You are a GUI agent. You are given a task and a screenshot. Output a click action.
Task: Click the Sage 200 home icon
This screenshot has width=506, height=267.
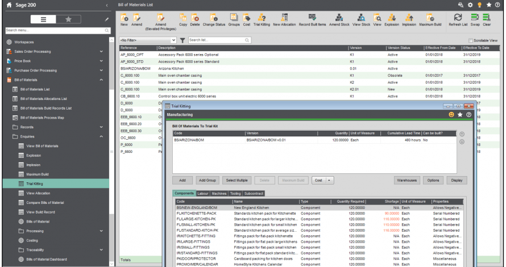click(x=9, y=5)
